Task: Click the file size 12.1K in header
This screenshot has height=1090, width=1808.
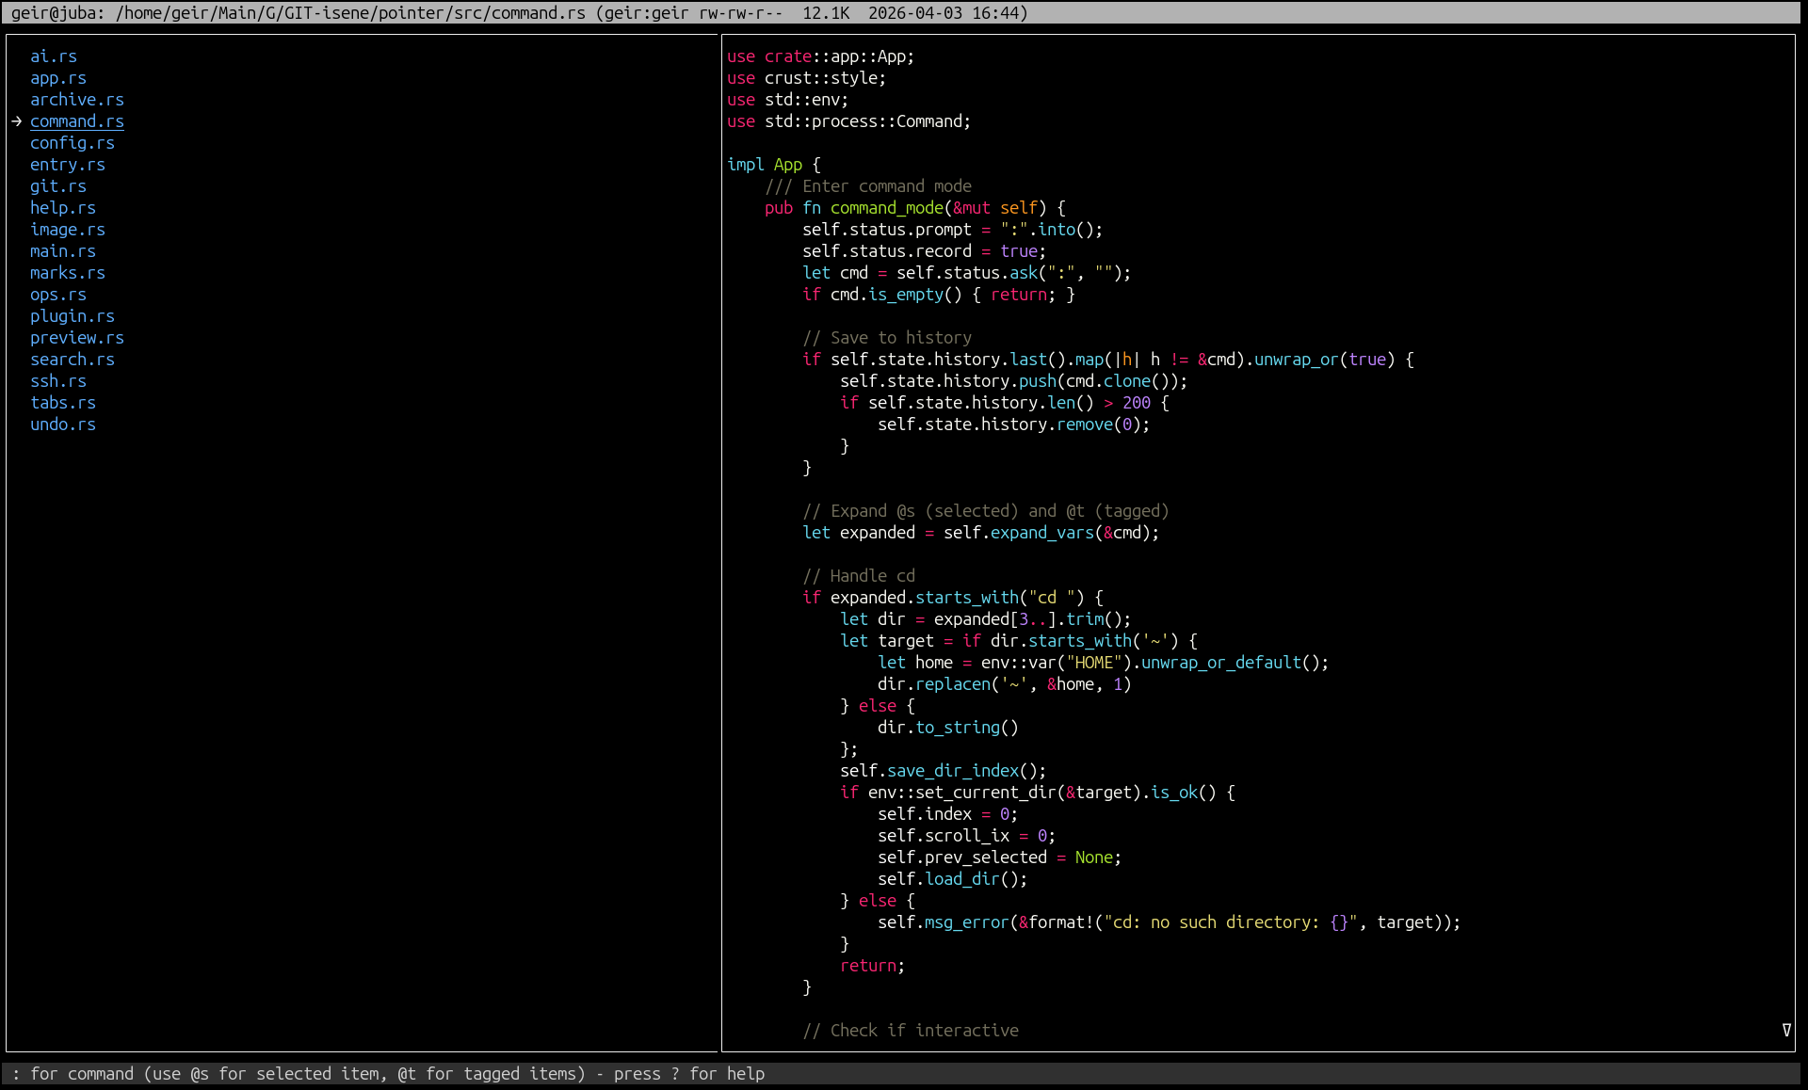Action: coord(826,13)
